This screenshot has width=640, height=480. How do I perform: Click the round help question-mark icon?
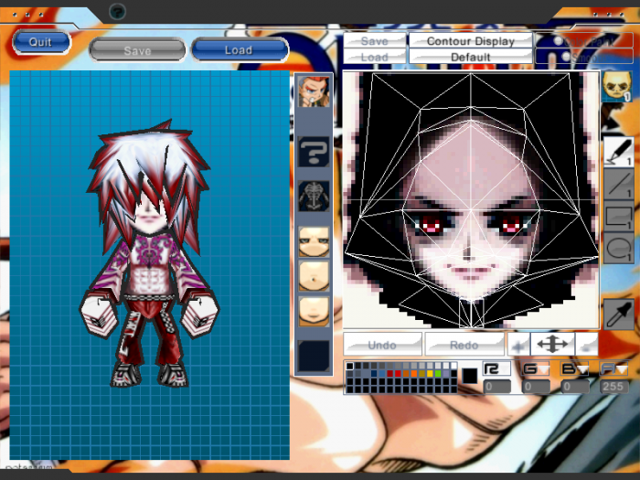pyautogui.click(x=117, y=12)
